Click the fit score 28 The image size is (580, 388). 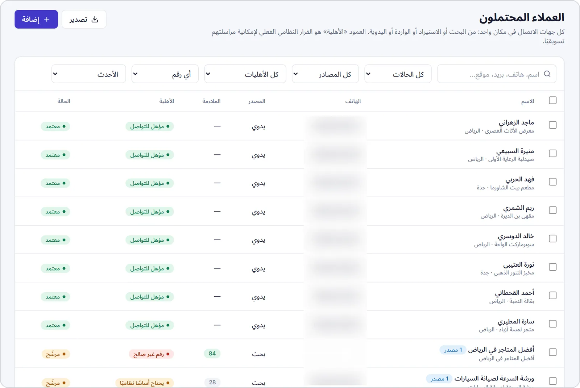click(x=212, y=382)
